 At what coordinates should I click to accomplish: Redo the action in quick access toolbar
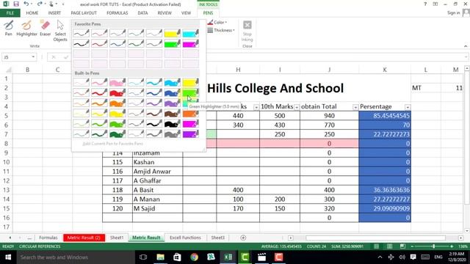(39, 4)
